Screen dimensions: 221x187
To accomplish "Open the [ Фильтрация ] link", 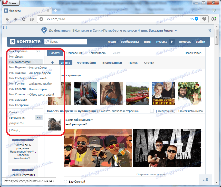I will click(166, 111).
